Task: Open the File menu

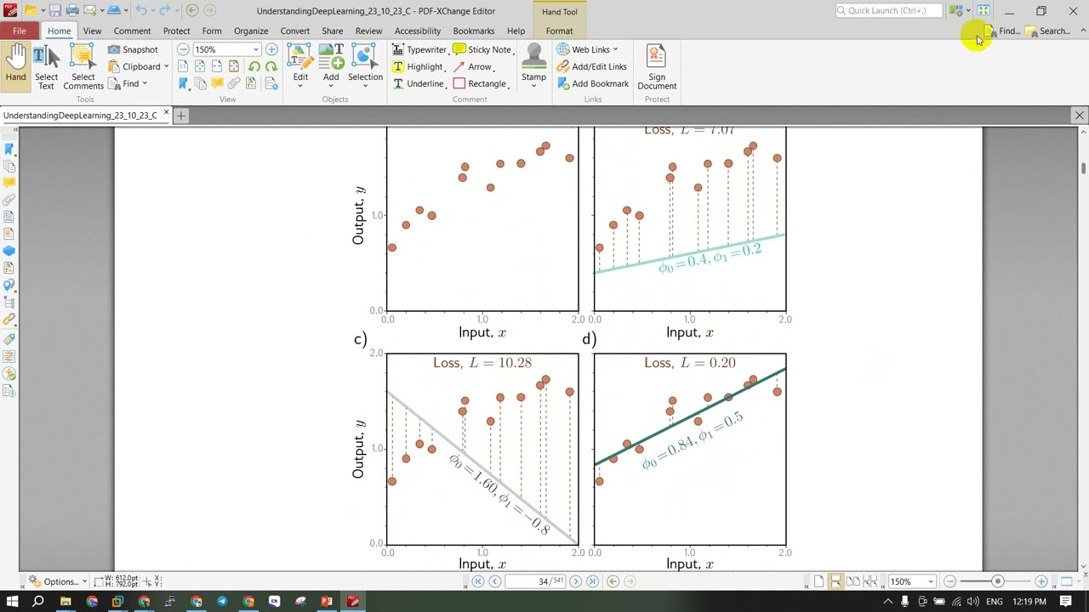Action: click(x=19, y=31)
